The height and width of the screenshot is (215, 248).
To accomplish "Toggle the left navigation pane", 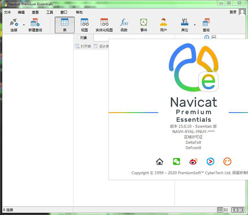I will (235, 210).
